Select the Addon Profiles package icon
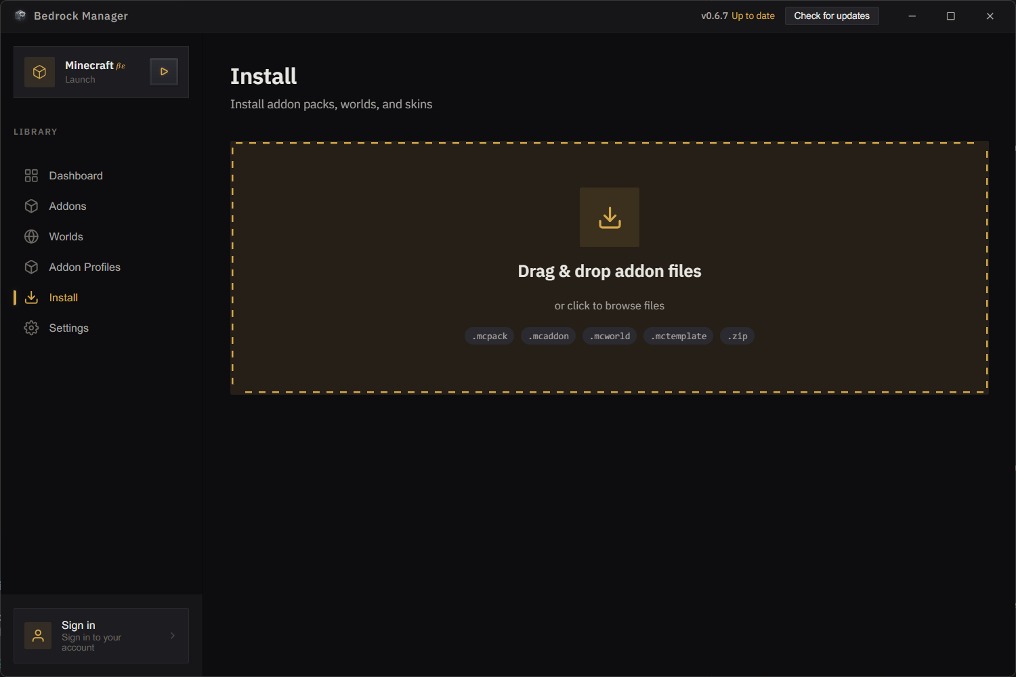Viewport: 1016px width, 677px height. (x=31, y=267)
